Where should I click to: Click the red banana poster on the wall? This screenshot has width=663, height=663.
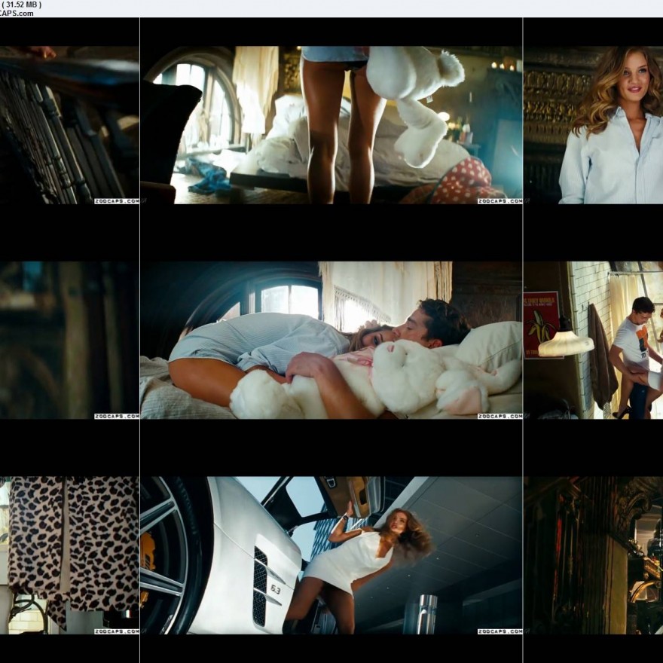point(541,324)
